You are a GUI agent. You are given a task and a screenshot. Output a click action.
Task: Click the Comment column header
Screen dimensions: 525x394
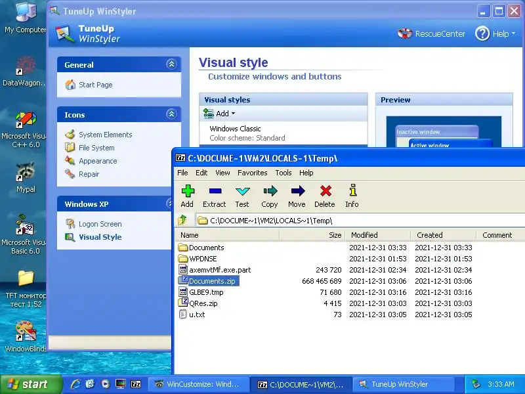tap(500, 235)
